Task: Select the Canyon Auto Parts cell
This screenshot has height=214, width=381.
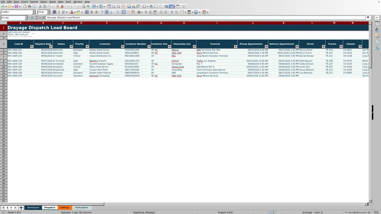Action: click(x=107, y=70)
